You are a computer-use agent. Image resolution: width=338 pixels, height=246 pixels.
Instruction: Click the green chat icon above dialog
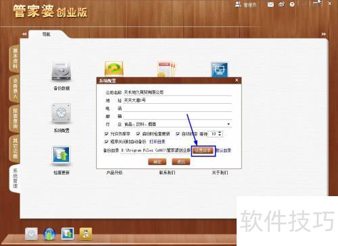pyautogui.click(x=114, y=69)
